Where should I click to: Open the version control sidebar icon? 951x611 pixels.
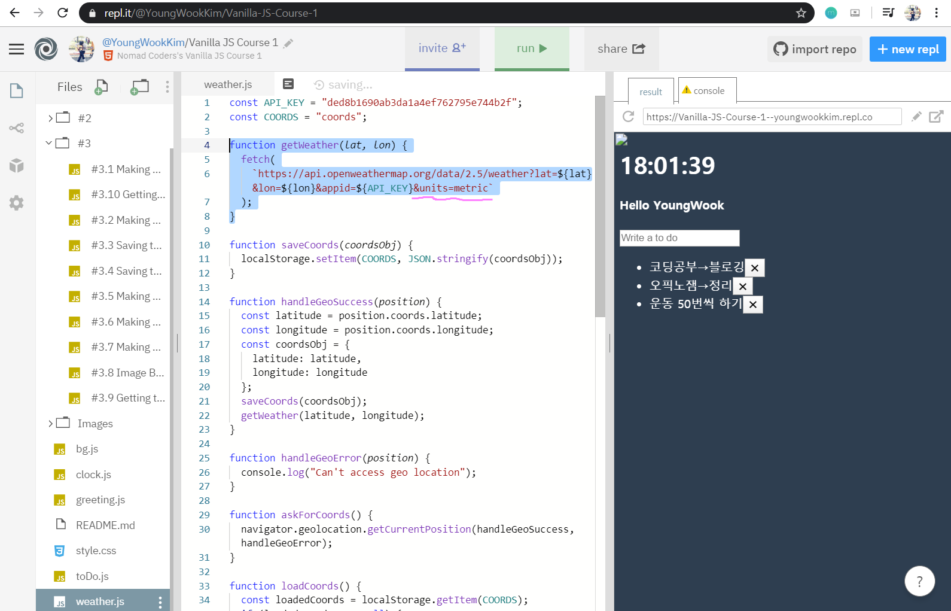(17, 128)
